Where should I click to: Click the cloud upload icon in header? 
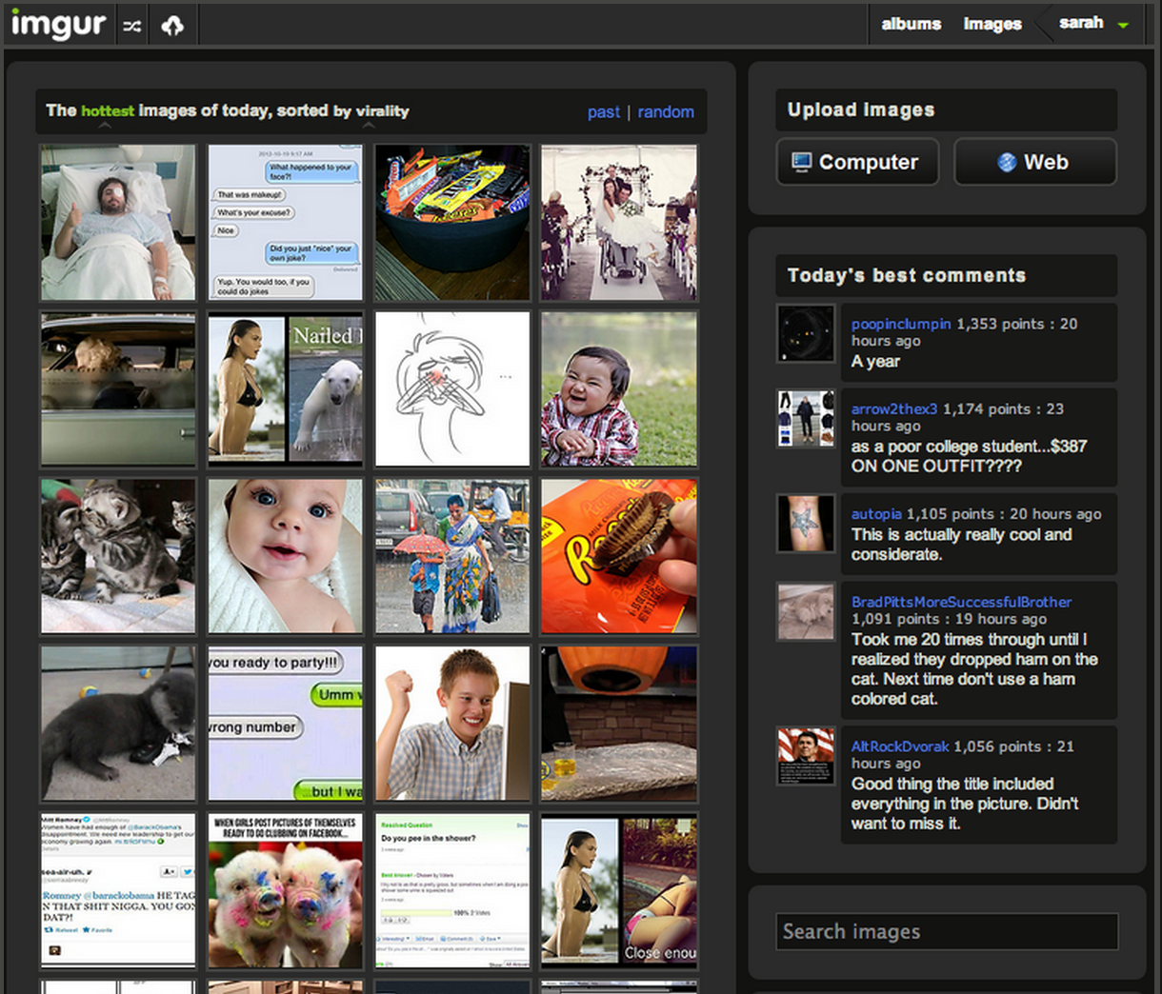[172, 26]
